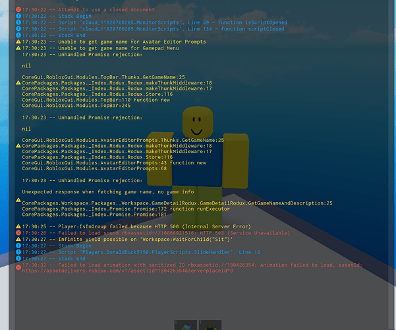Click the warning icon beside 'Player:IsInGroup failed'

pyautogui.click(x=18, y=226)
